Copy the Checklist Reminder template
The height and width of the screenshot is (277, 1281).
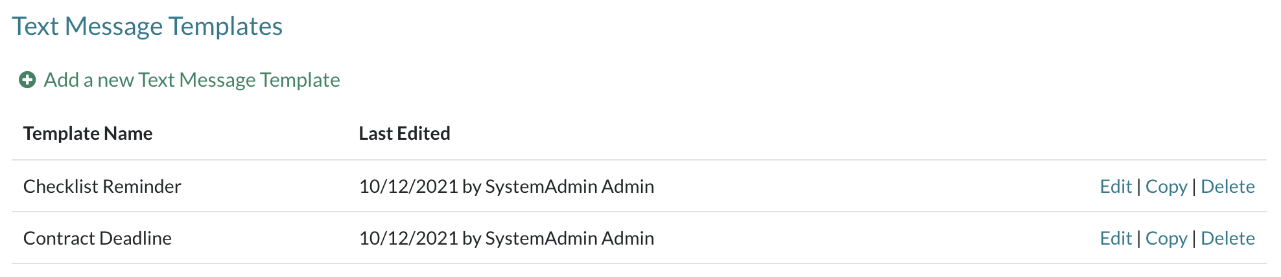click(x=1166, y=186)
